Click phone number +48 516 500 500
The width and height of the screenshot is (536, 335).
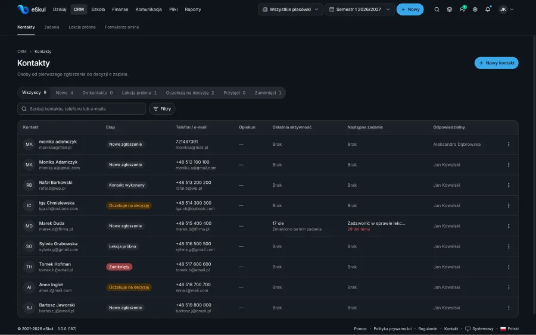pos(193,244)
